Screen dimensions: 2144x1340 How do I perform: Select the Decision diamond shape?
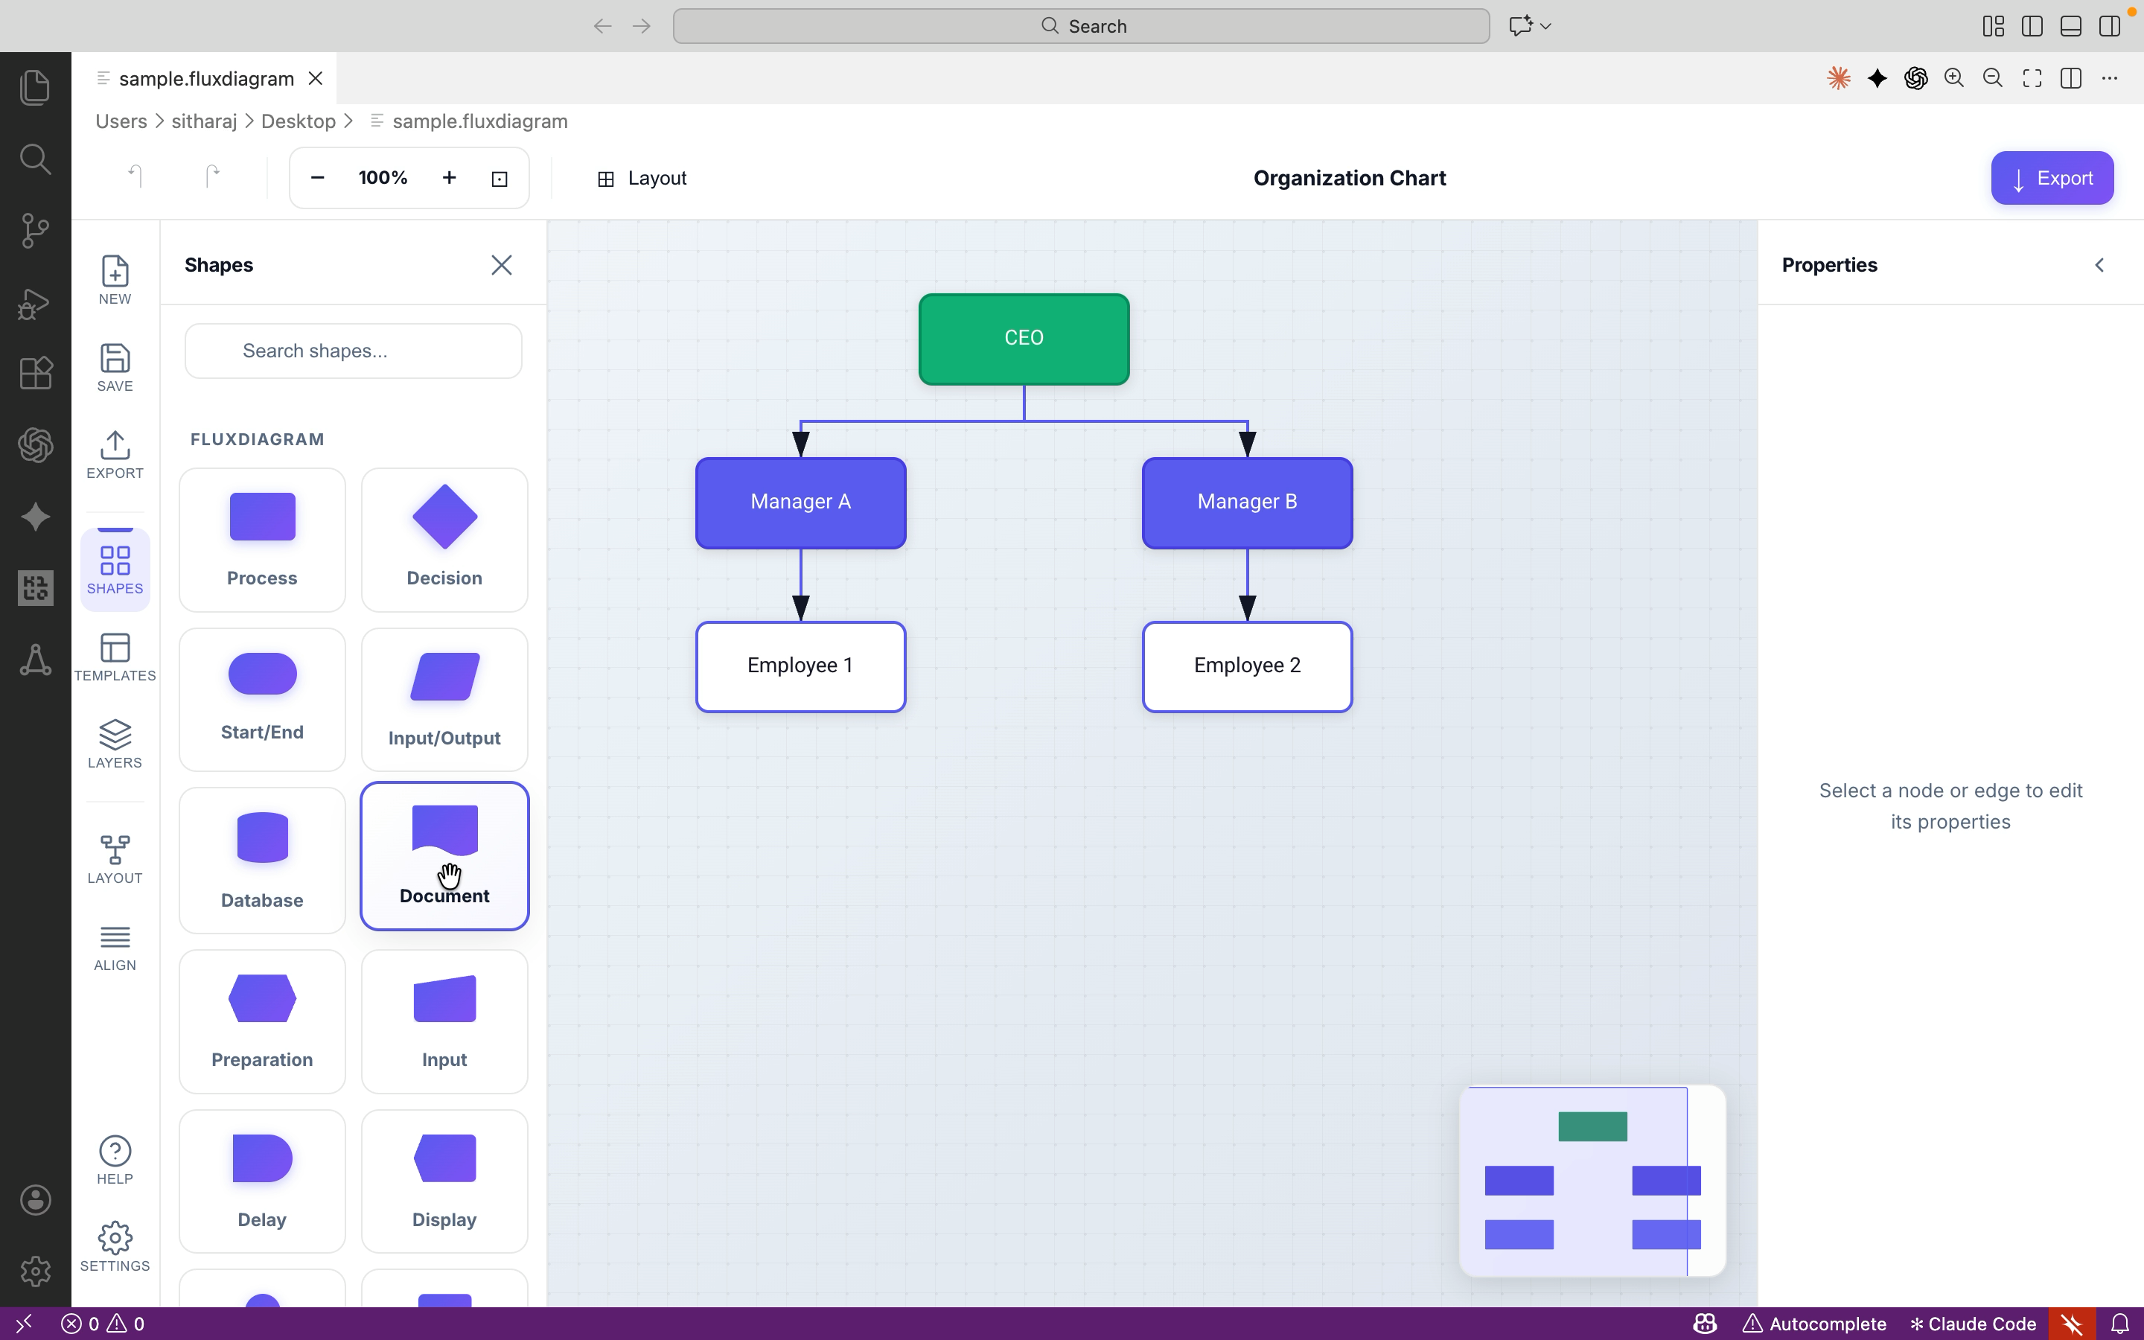[444, 539]
